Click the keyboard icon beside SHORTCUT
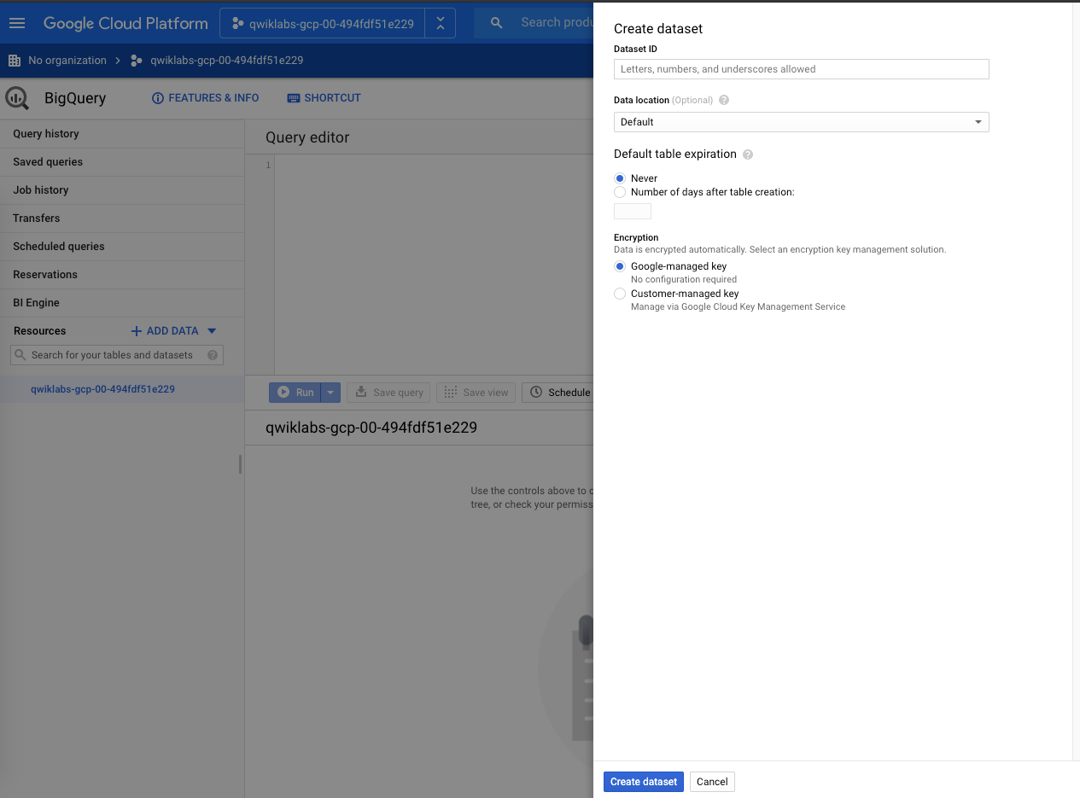 [294, 98]
